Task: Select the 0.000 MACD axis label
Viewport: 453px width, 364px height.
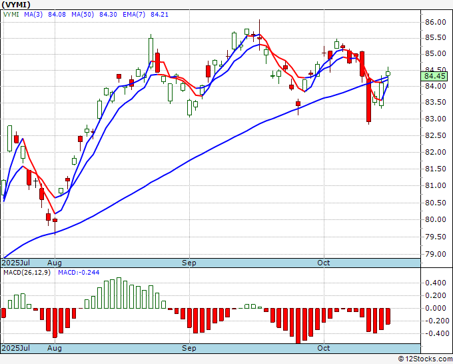Action: (x=436, y=308)
